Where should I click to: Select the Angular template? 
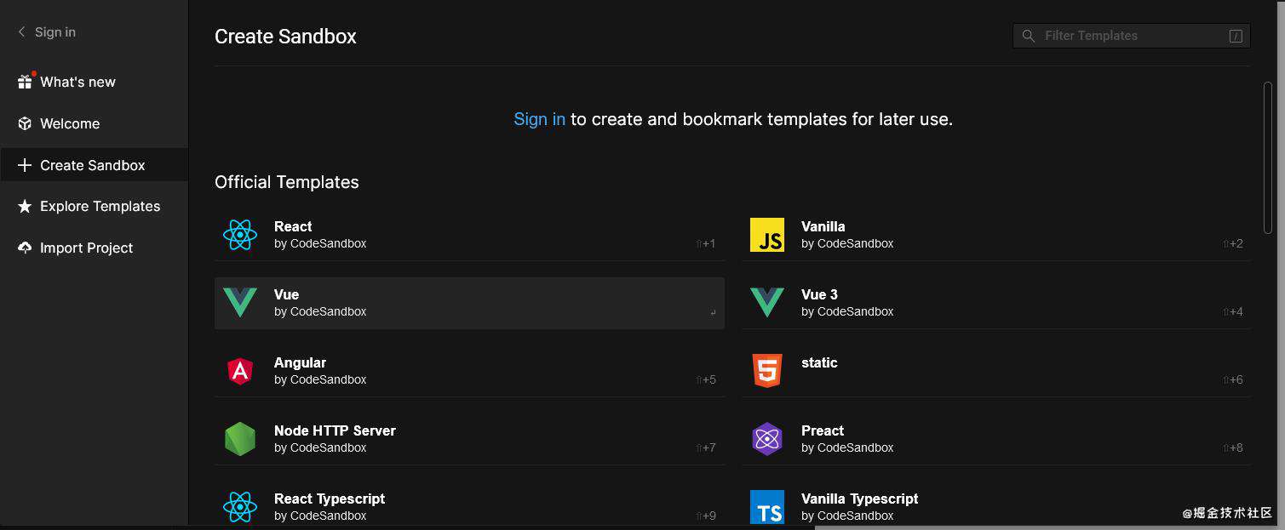point(469,371)
